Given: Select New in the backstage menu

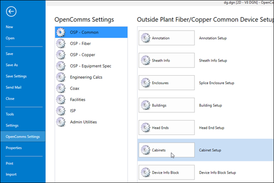Looking at the screenshot, I should pos(9,27).
